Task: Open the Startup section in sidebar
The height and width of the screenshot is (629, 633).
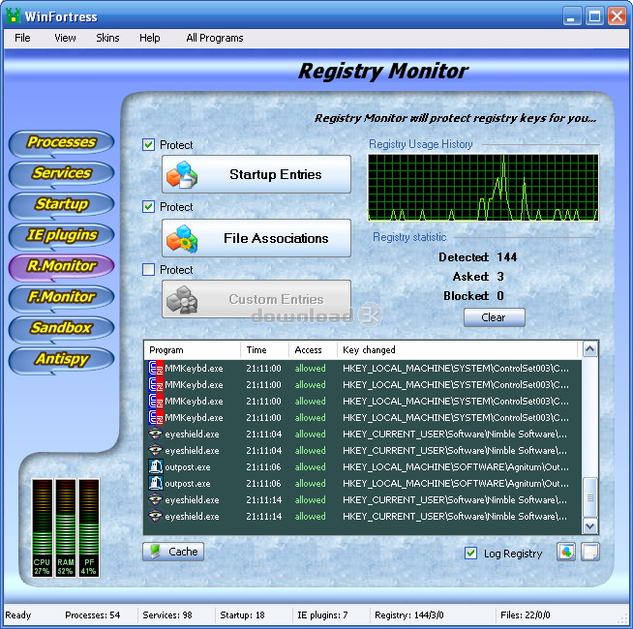Action: click(x=61, y=204)
